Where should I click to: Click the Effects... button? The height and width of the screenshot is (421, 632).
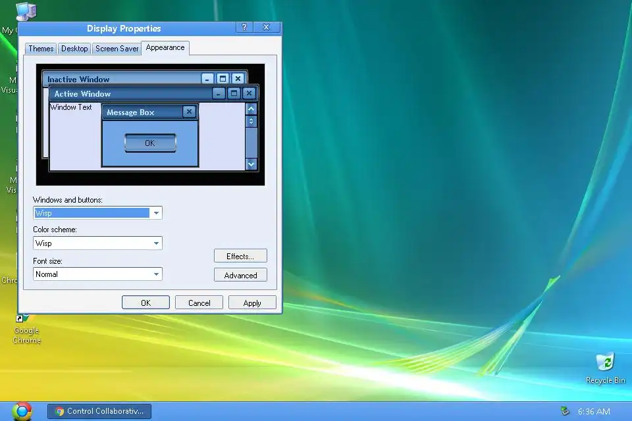coord(240,257)
